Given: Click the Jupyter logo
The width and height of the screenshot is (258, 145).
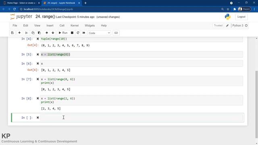Looking at the screenshot, I should 21,17.
